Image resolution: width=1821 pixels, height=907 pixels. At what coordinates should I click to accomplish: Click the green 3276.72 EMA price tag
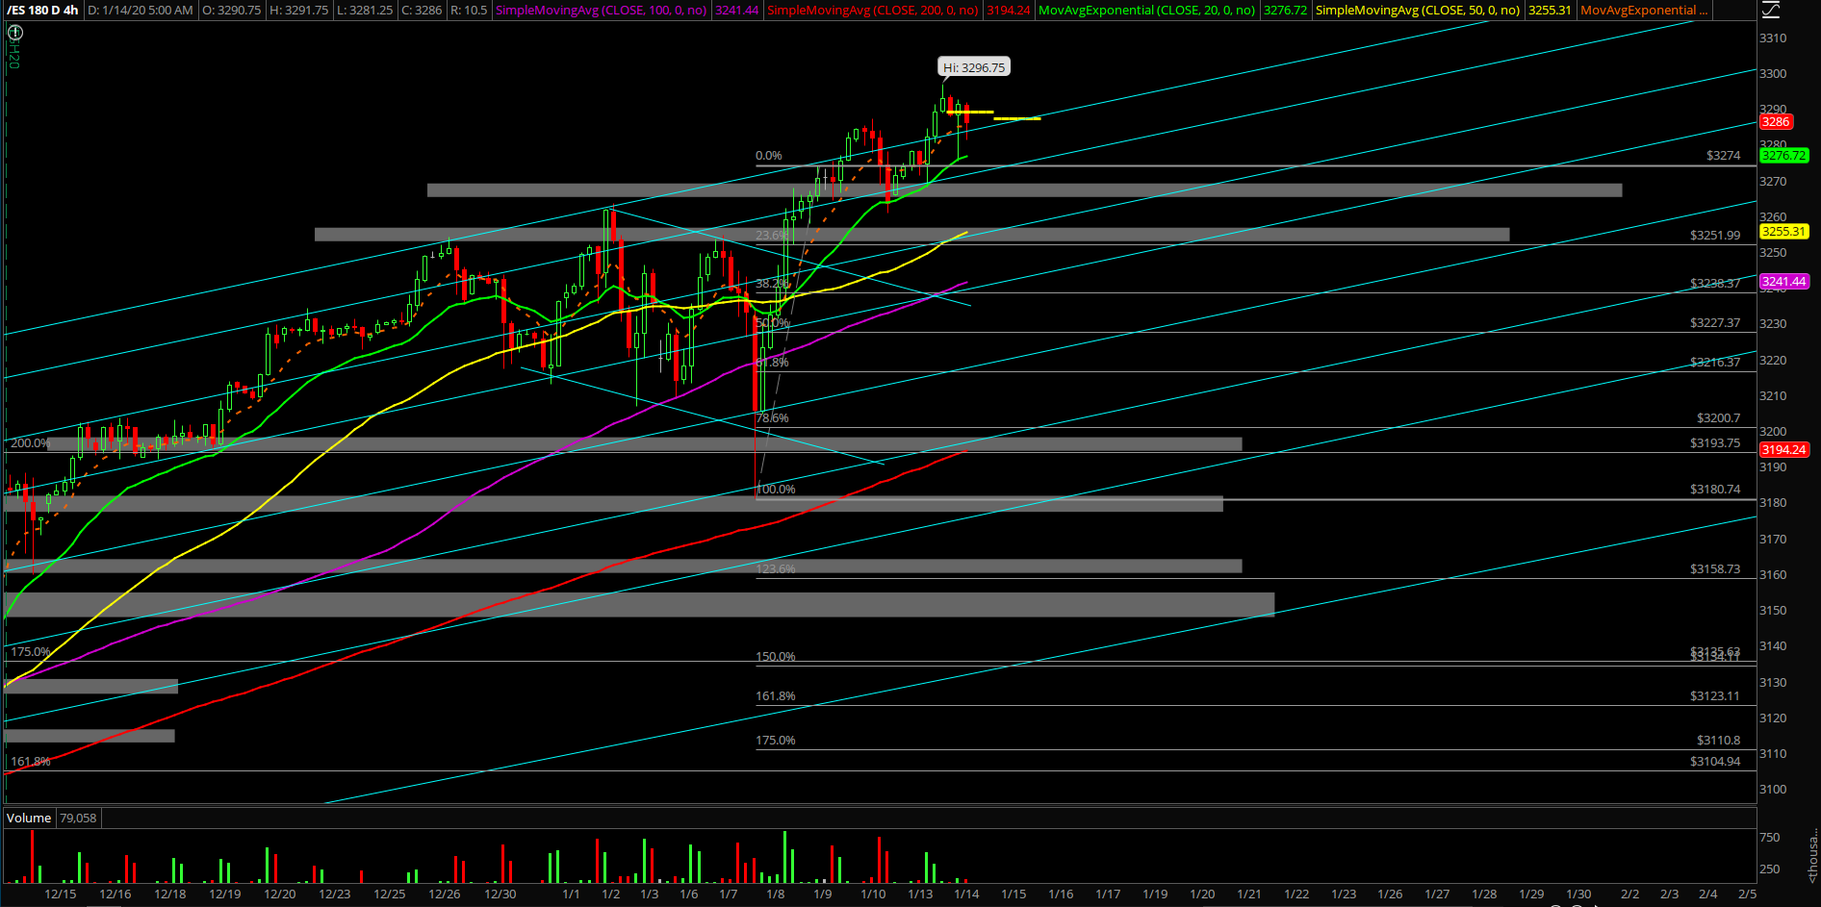[x=1783, y=156]
